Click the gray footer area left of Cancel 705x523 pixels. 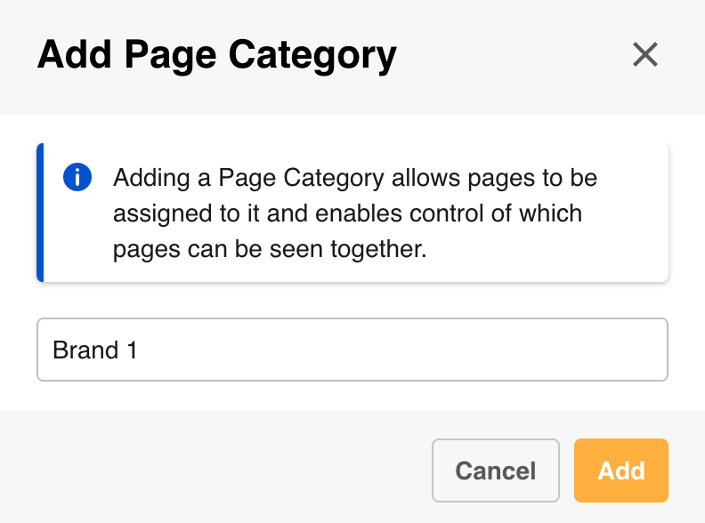point(223,470)
